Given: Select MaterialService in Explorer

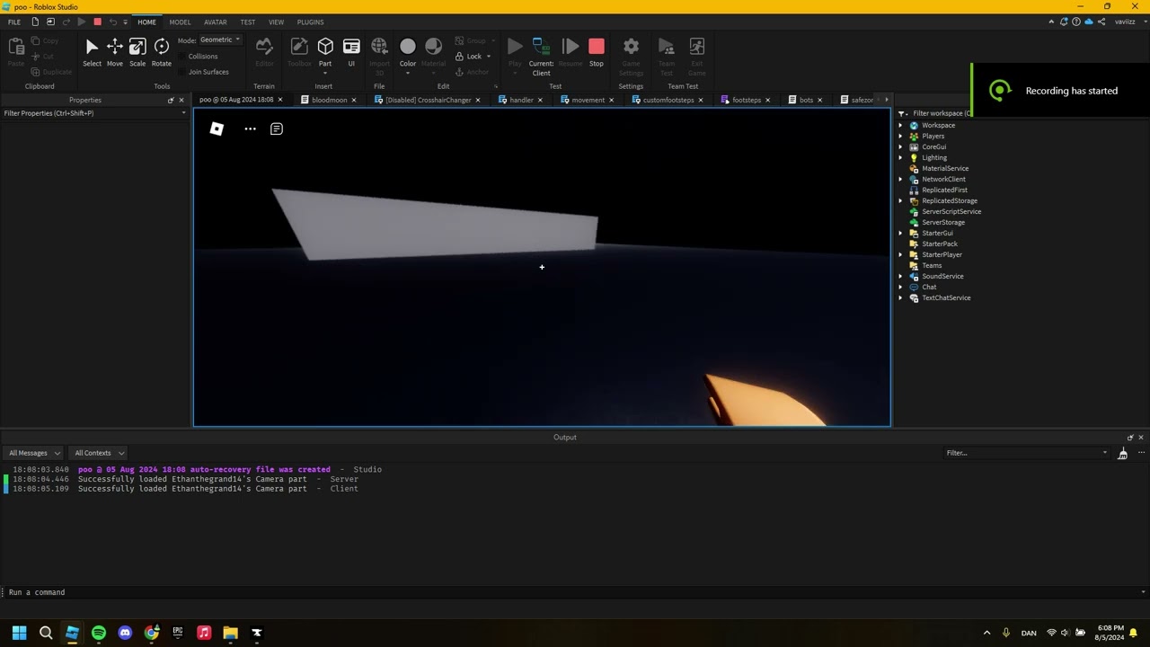Looking at the screenshot, I should (945, 169).
